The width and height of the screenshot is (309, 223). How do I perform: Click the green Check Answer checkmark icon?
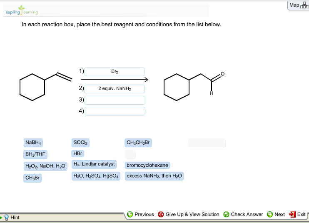226,214
